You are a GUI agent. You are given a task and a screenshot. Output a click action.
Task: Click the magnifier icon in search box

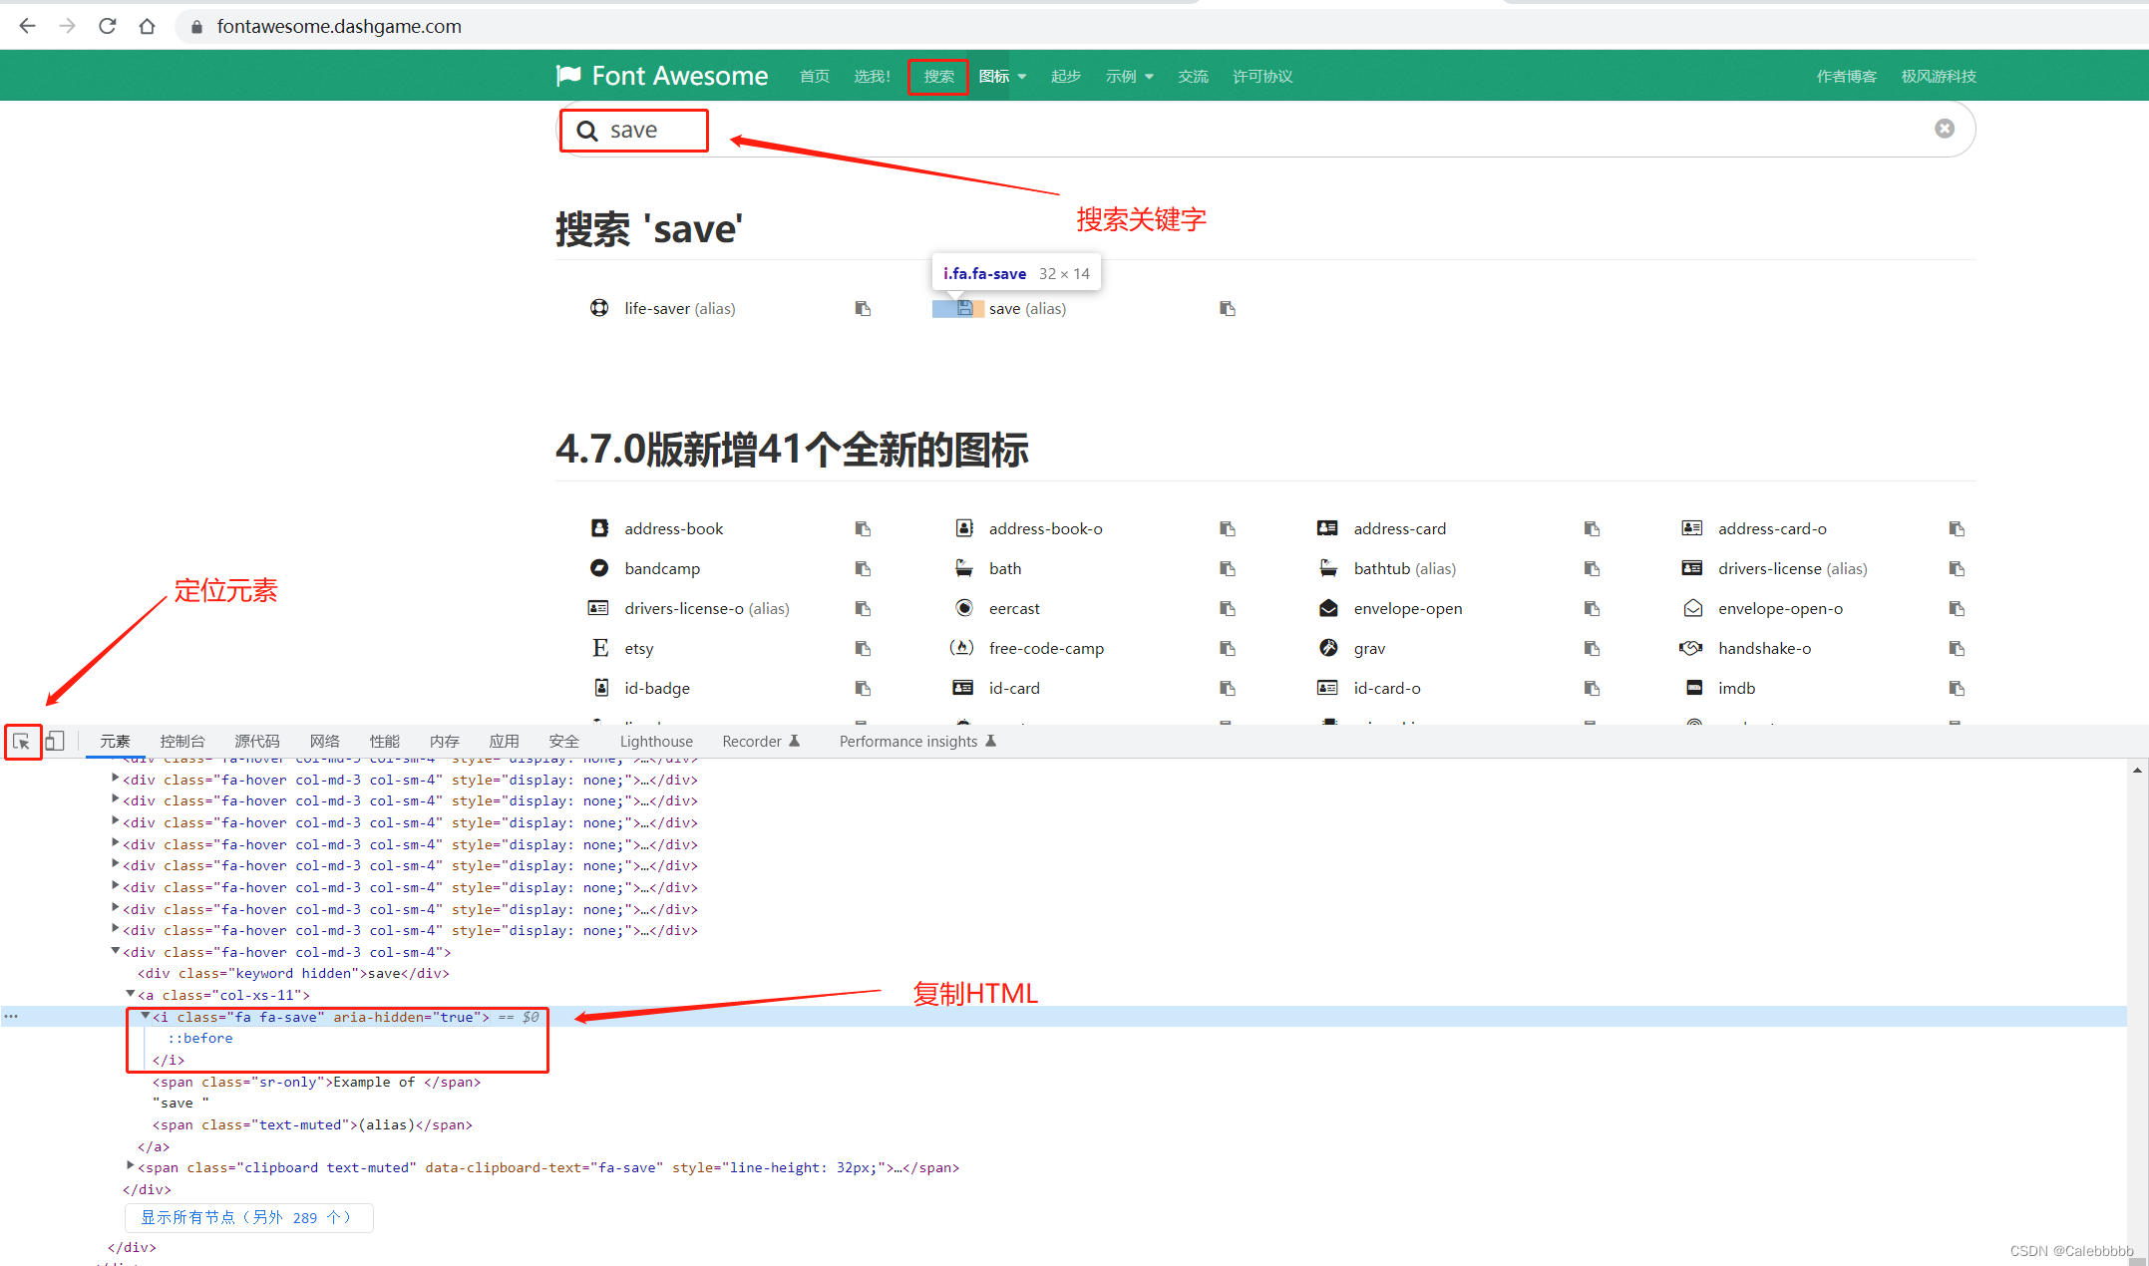pos(587,131)
